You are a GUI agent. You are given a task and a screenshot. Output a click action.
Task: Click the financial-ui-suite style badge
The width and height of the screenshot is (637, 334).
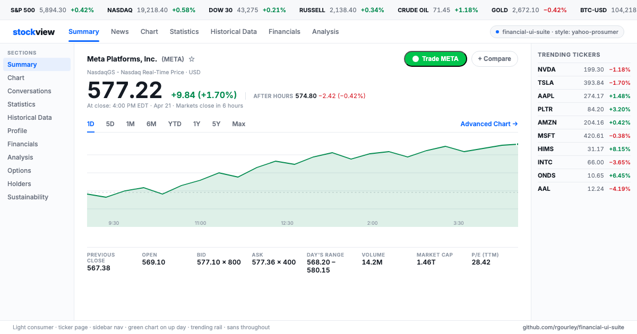click(x=557, y=32)
